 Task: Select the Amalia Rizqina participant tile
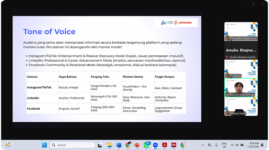click(x=241, y=50)
